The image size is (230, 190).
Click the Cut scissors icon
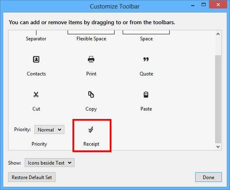[36, 94]
